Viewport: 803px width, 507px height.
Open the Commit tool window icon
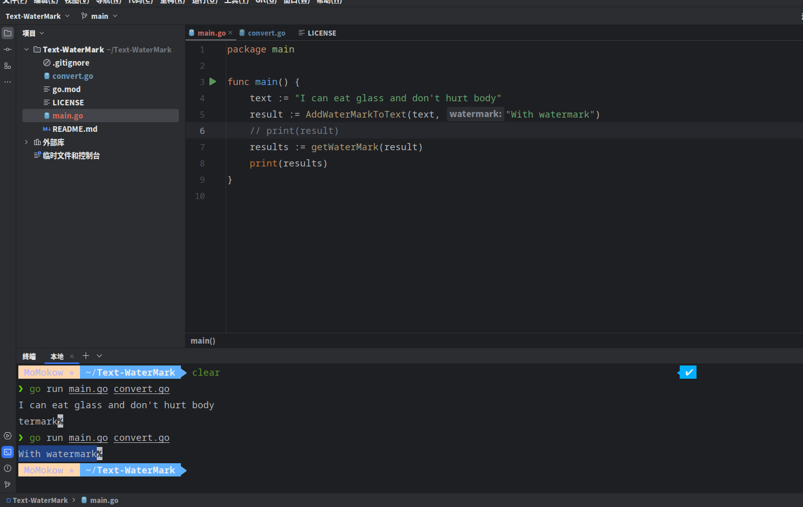8,49
